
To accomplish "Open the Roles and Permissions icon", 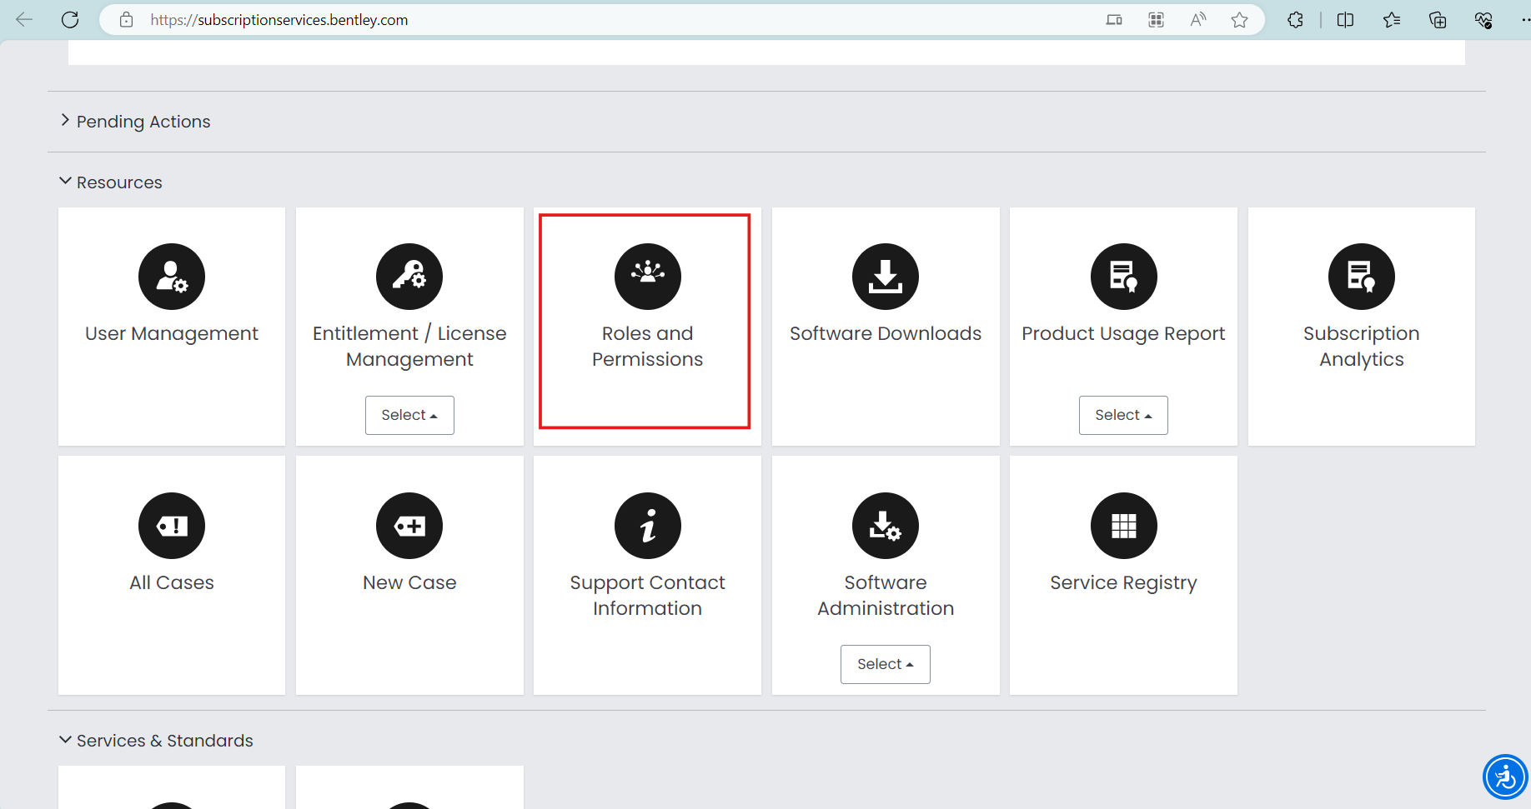I will point(648,277).
